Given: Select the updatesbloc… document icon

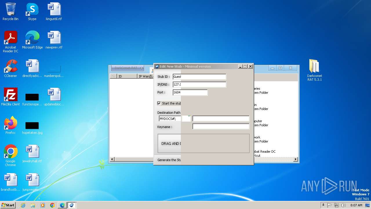Looking at the screenshot, I should [54, 97].
